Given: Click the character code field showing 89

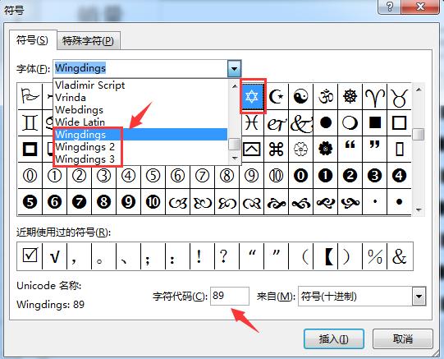Looking at the screenshot, I should (230, 296).
